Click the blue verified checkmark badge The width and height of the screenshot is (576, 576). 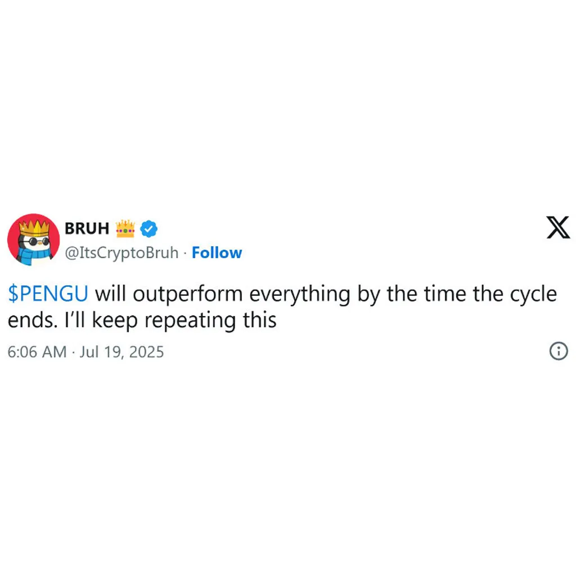pyautogui.click(x=148, y=228)
